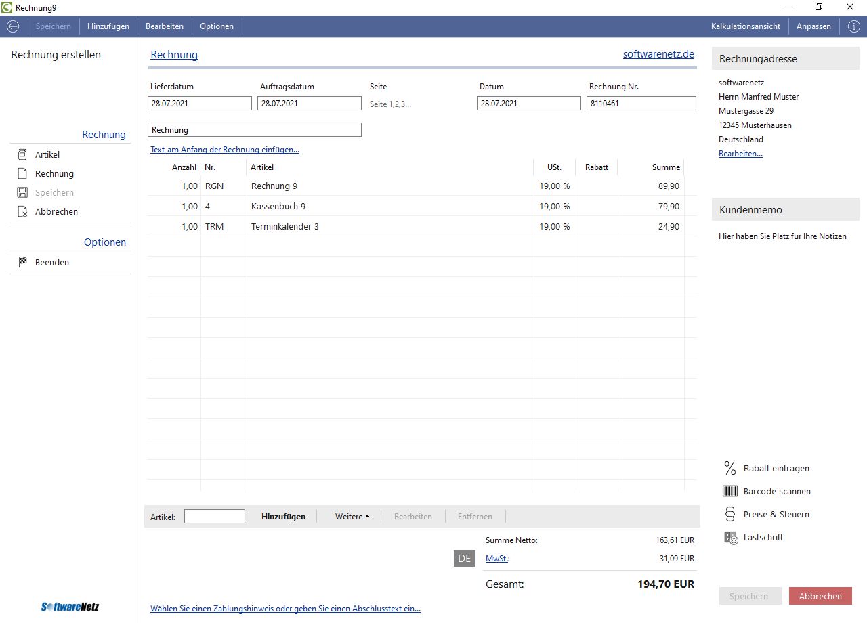This screenshot has width=867, height=623.
Task: Click the Barcode scannen icon
Action: (730, 491)
